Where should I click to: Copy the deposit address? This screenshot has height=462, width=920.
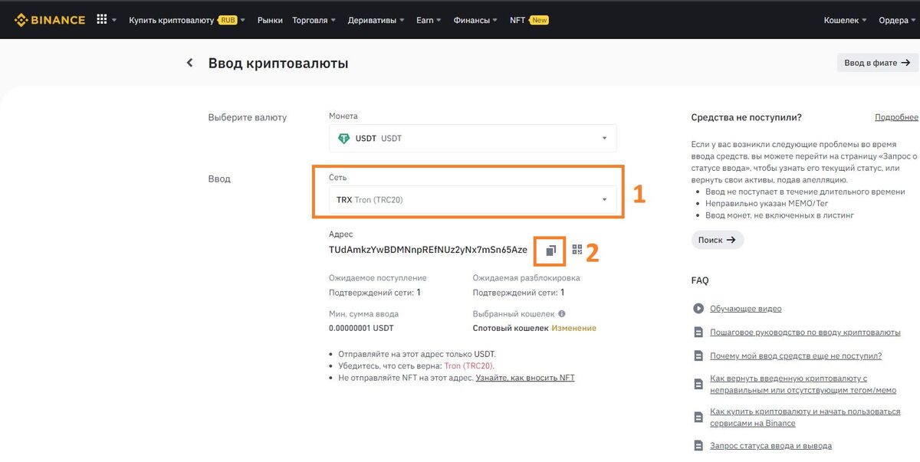click(x=550, y=250)
